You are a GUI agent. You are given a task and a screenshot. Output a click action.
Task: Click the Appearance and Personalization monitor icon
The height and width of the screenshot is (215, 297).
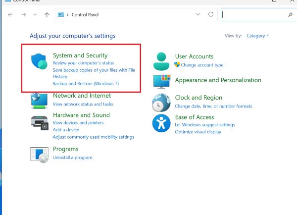pyautogui.click(x=161, y=82)
